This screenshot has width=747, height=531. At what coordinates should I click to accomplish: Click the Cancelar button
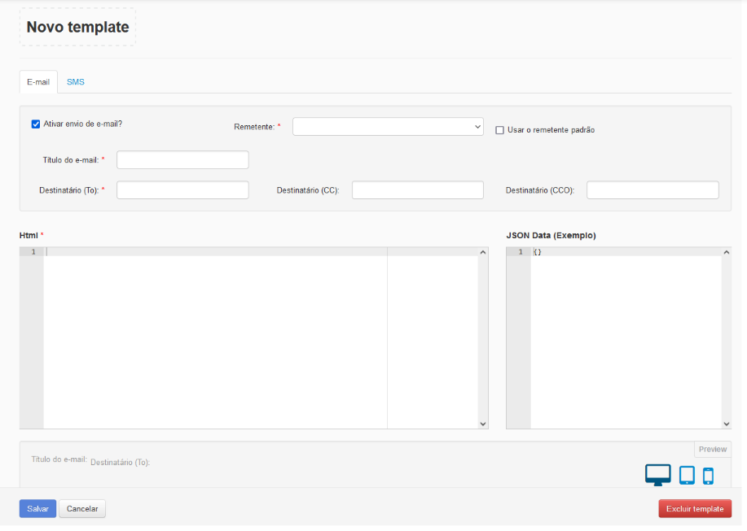[82, 509]
